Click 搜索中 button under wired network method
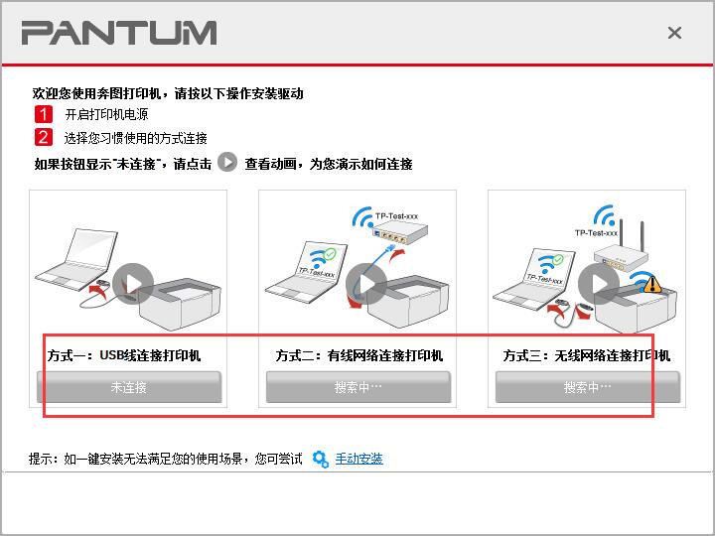 358,387
